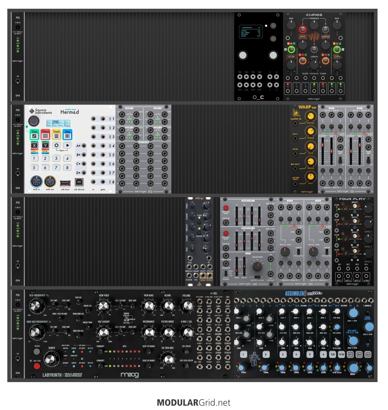Screen dimensions: 388x410
Task: Click the Behringer 140 LFO Waveform knob
Action: point(257,266)
